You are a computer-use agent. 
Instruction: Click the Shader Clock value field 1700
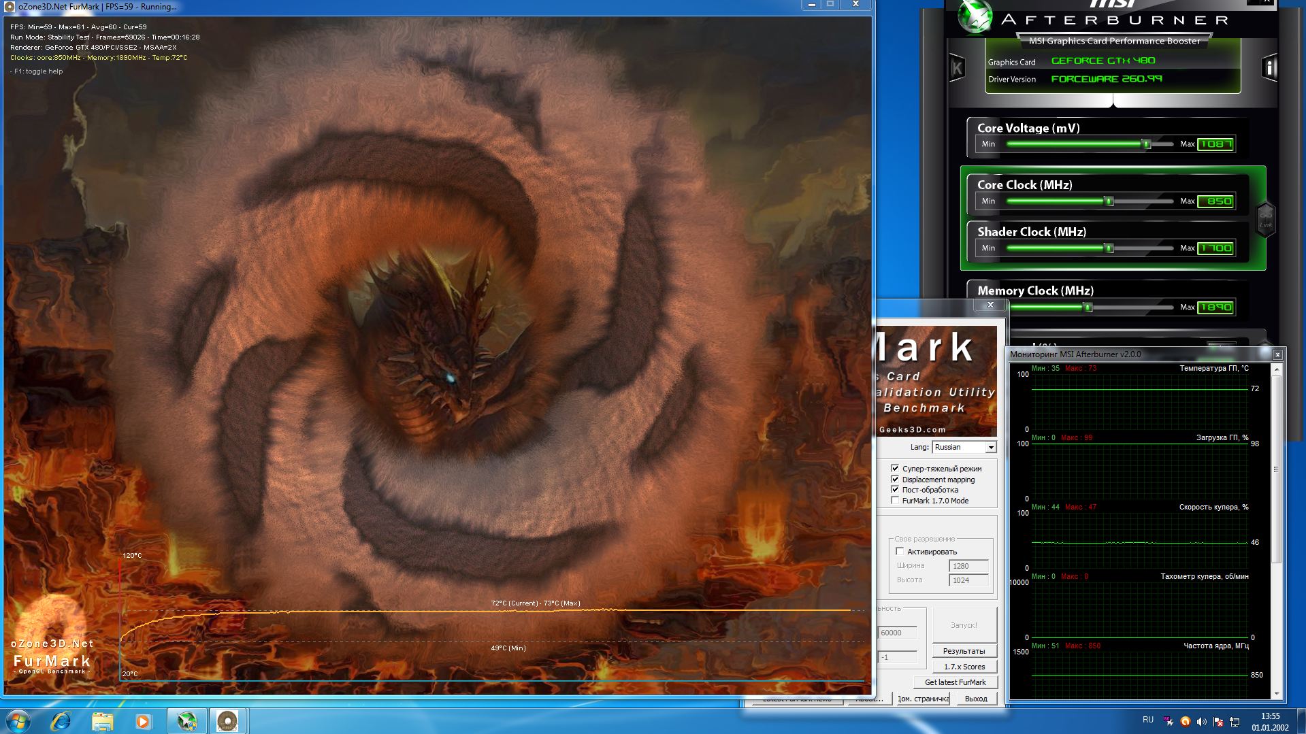coord(1215,248)
